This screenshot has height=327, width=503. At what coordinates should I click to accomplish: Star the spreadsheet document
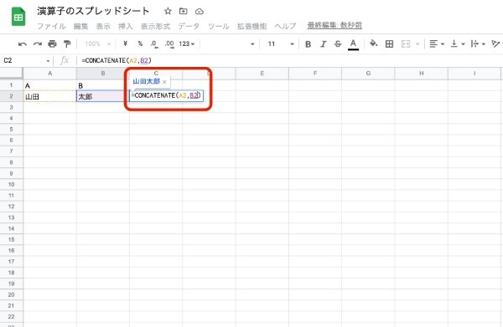168,12
